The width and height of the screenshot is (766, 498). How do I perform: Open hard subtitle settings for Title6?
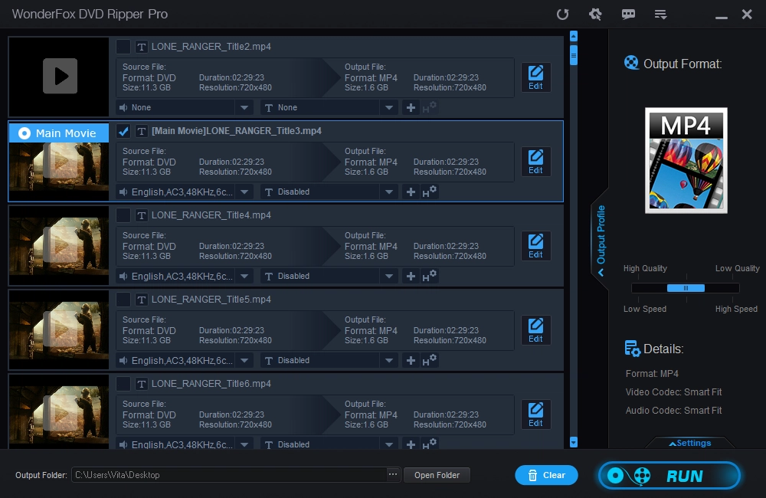[x=430, y=444]
